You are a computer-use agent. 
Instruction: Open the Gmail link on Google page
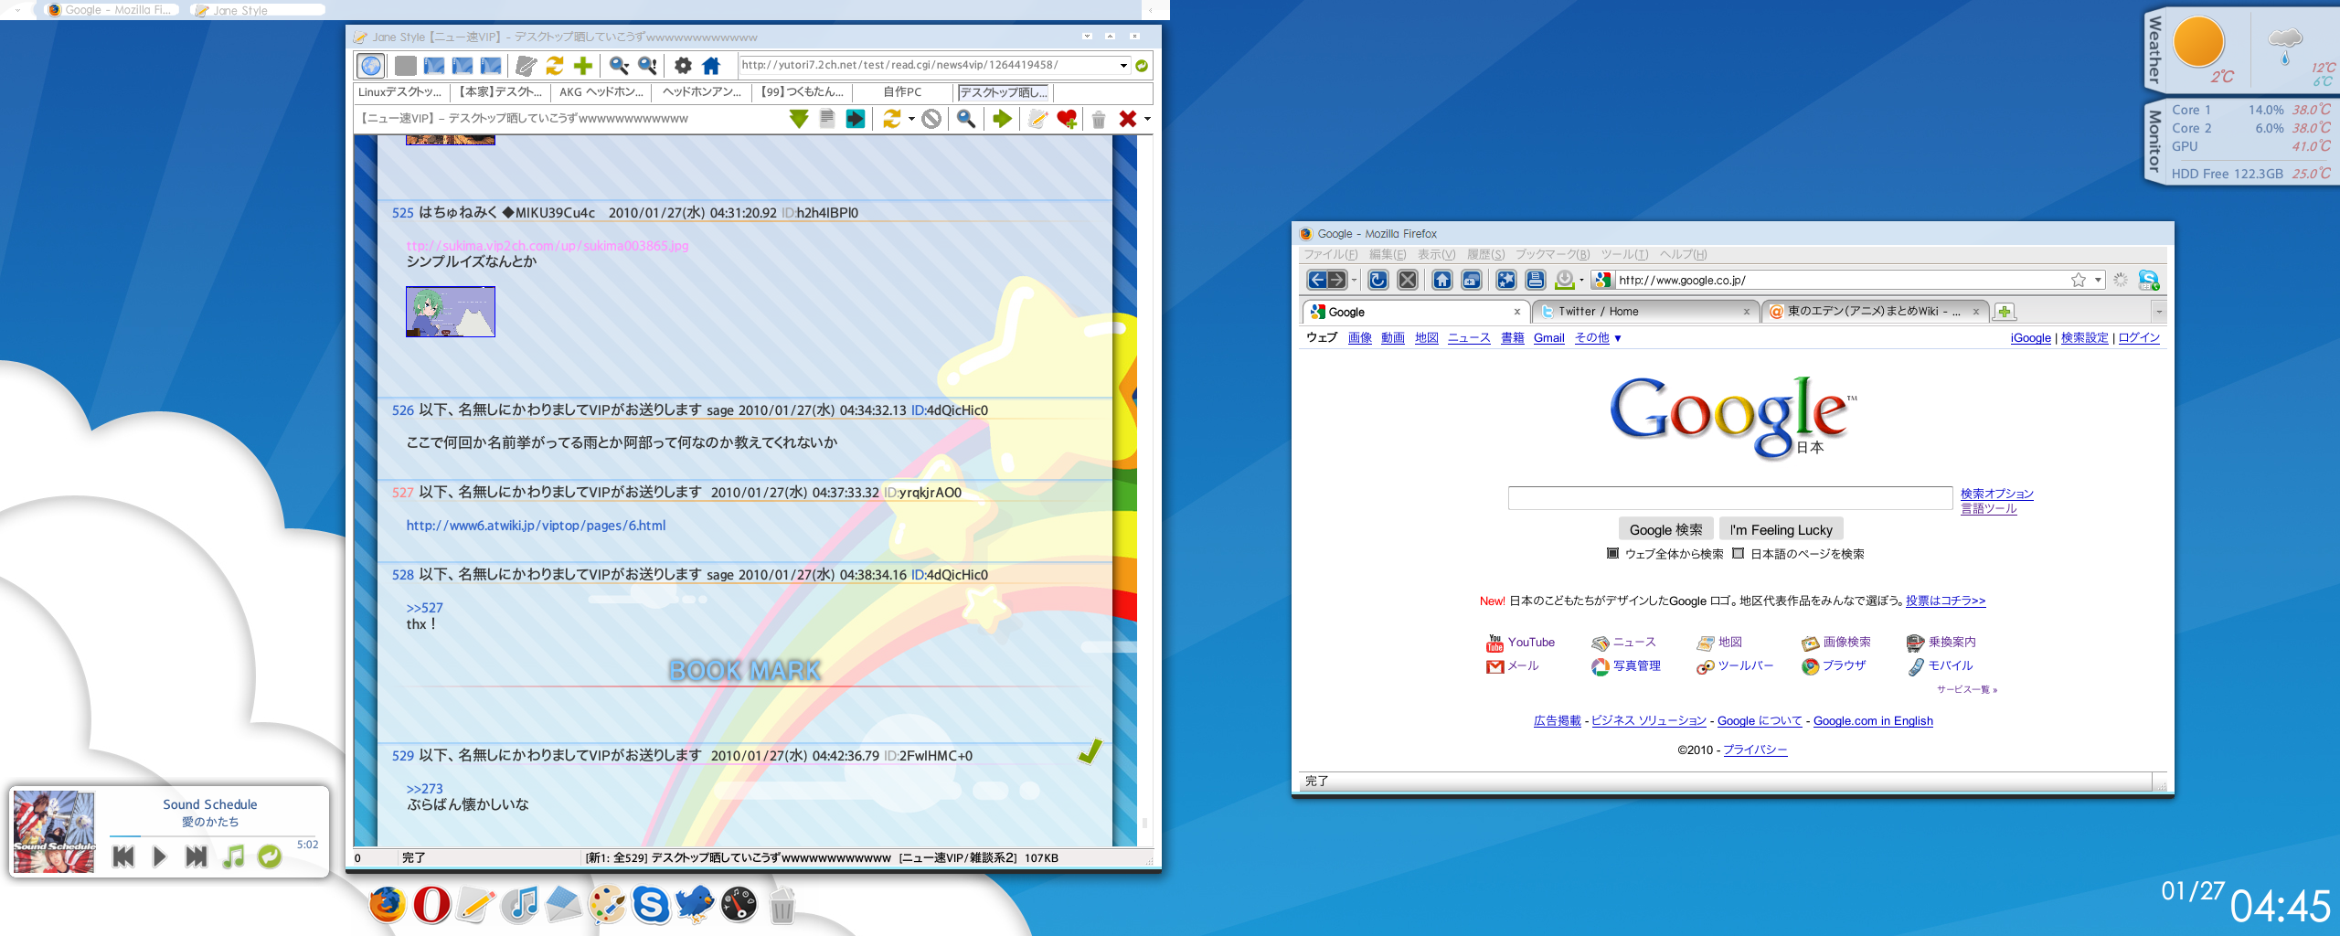point(1548,338)
